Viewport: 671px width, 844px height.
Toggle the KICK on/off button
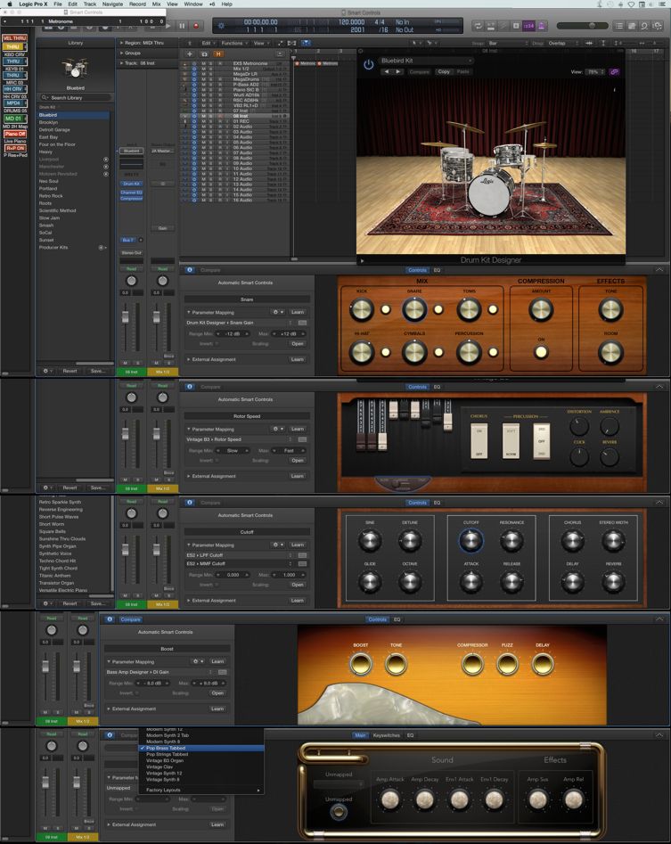click(386, 309)
